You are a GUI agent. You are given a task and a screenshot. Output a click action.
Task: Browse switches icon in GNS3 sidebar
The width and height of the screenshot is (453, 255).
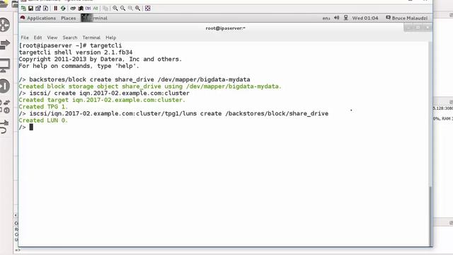[x=5, y=45]
